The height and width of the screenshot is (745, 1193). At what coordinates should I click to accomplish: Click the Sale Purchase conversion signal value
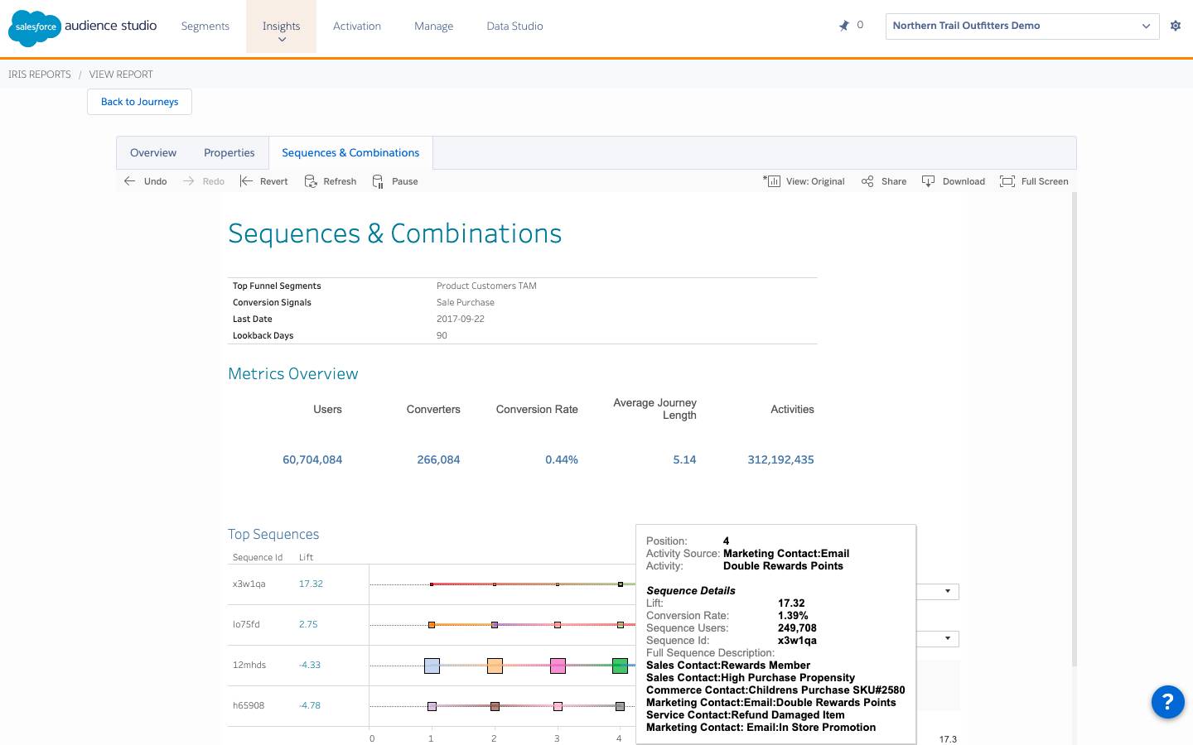(466, 302)
